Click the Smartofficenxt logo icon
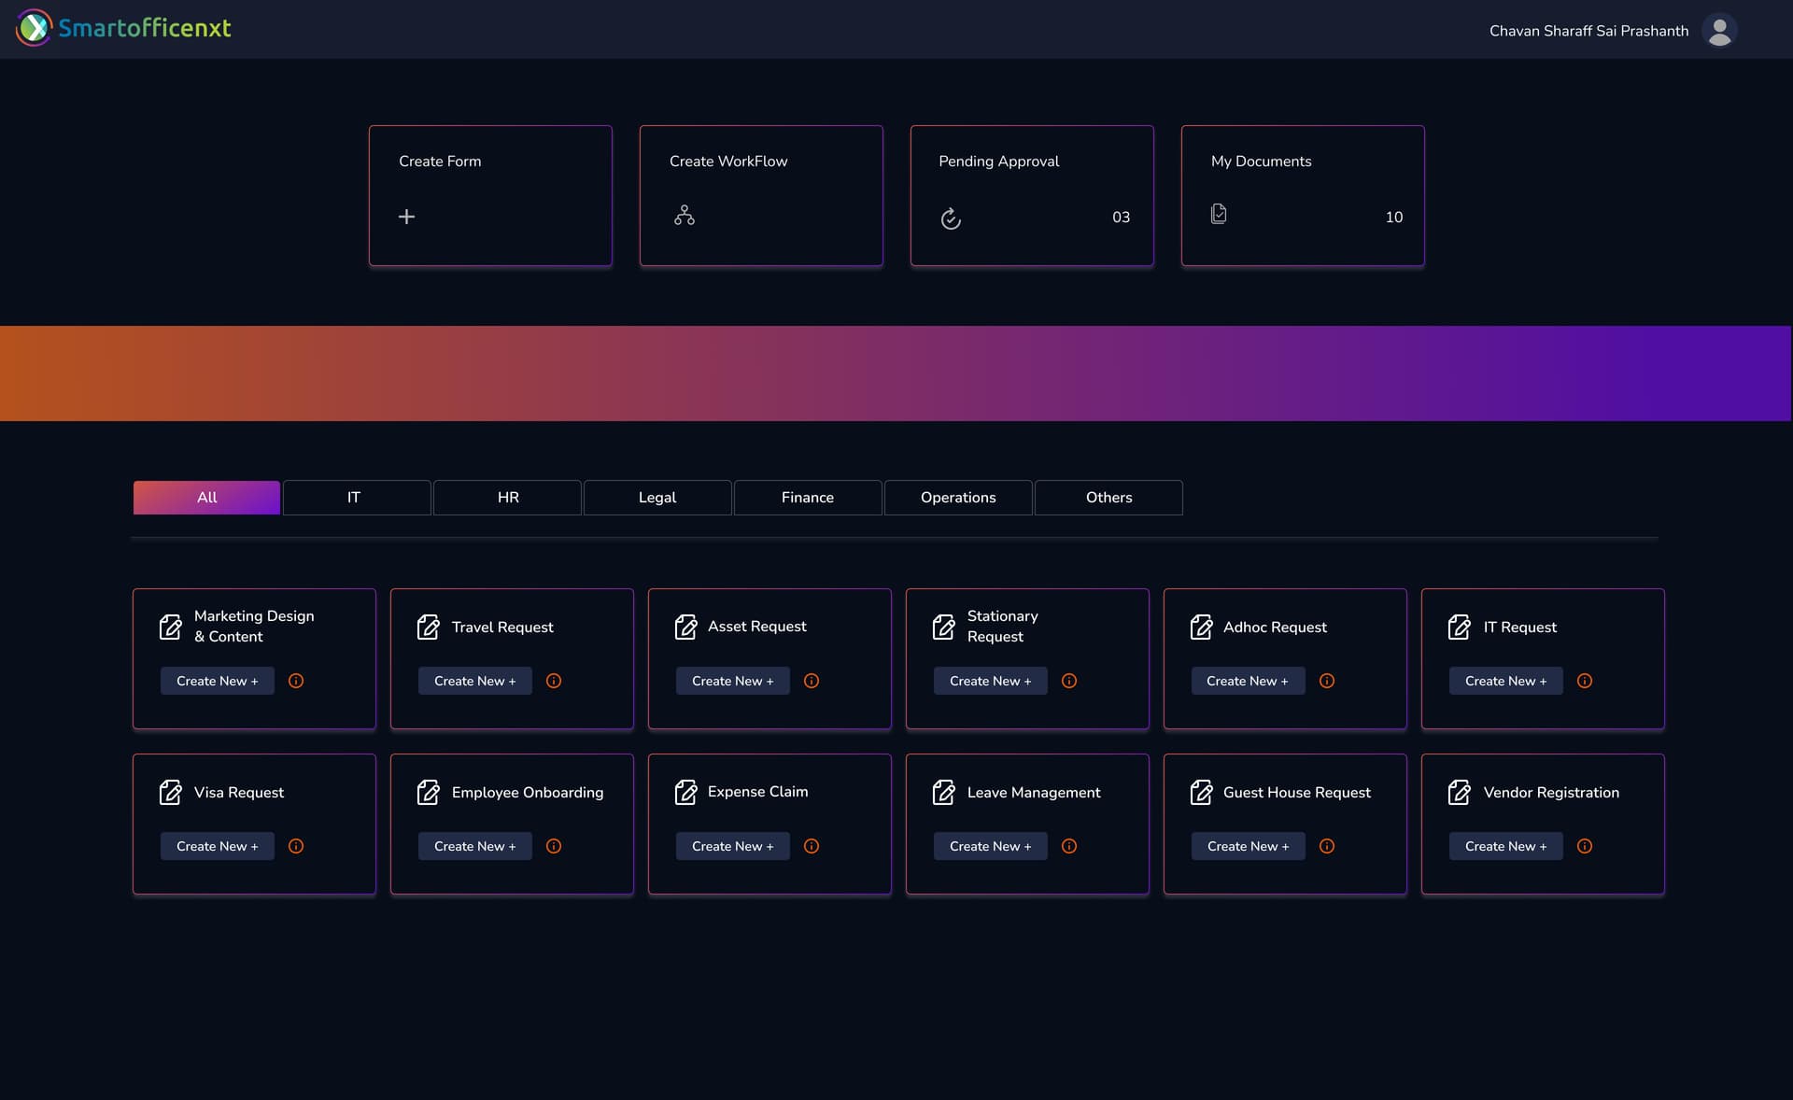The width and height of the screenshot is (1793, 1100). 35,27
